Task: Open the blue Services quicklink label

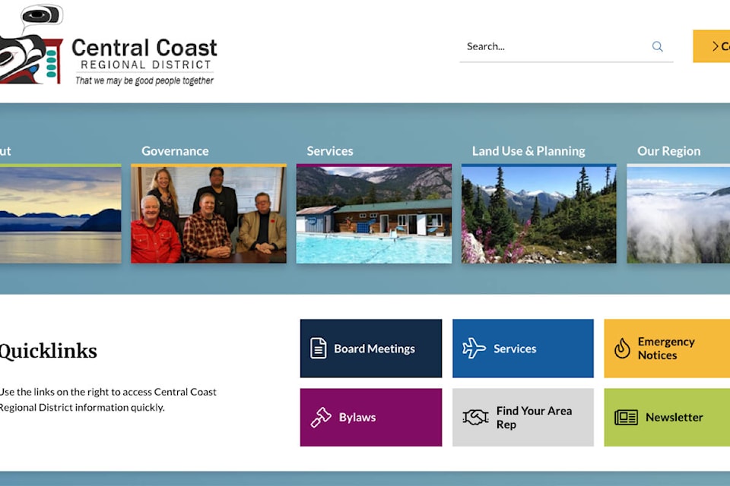Action: [515, 349]
